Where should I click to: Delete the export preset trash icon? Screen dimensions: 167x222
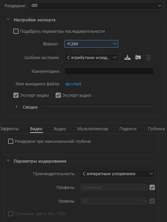(x=148, y=57)
